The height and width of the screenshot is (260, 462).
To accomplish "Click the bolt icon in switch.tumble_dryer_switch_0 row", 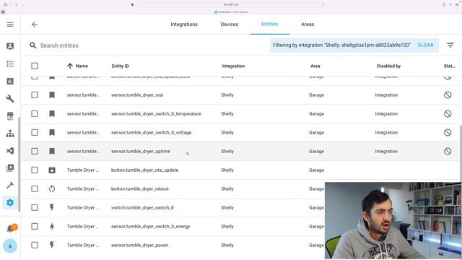I will (x=52, y=207).
